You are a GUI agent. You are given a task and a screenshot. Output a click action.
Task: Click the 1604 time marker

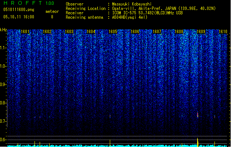click(91, 32)
